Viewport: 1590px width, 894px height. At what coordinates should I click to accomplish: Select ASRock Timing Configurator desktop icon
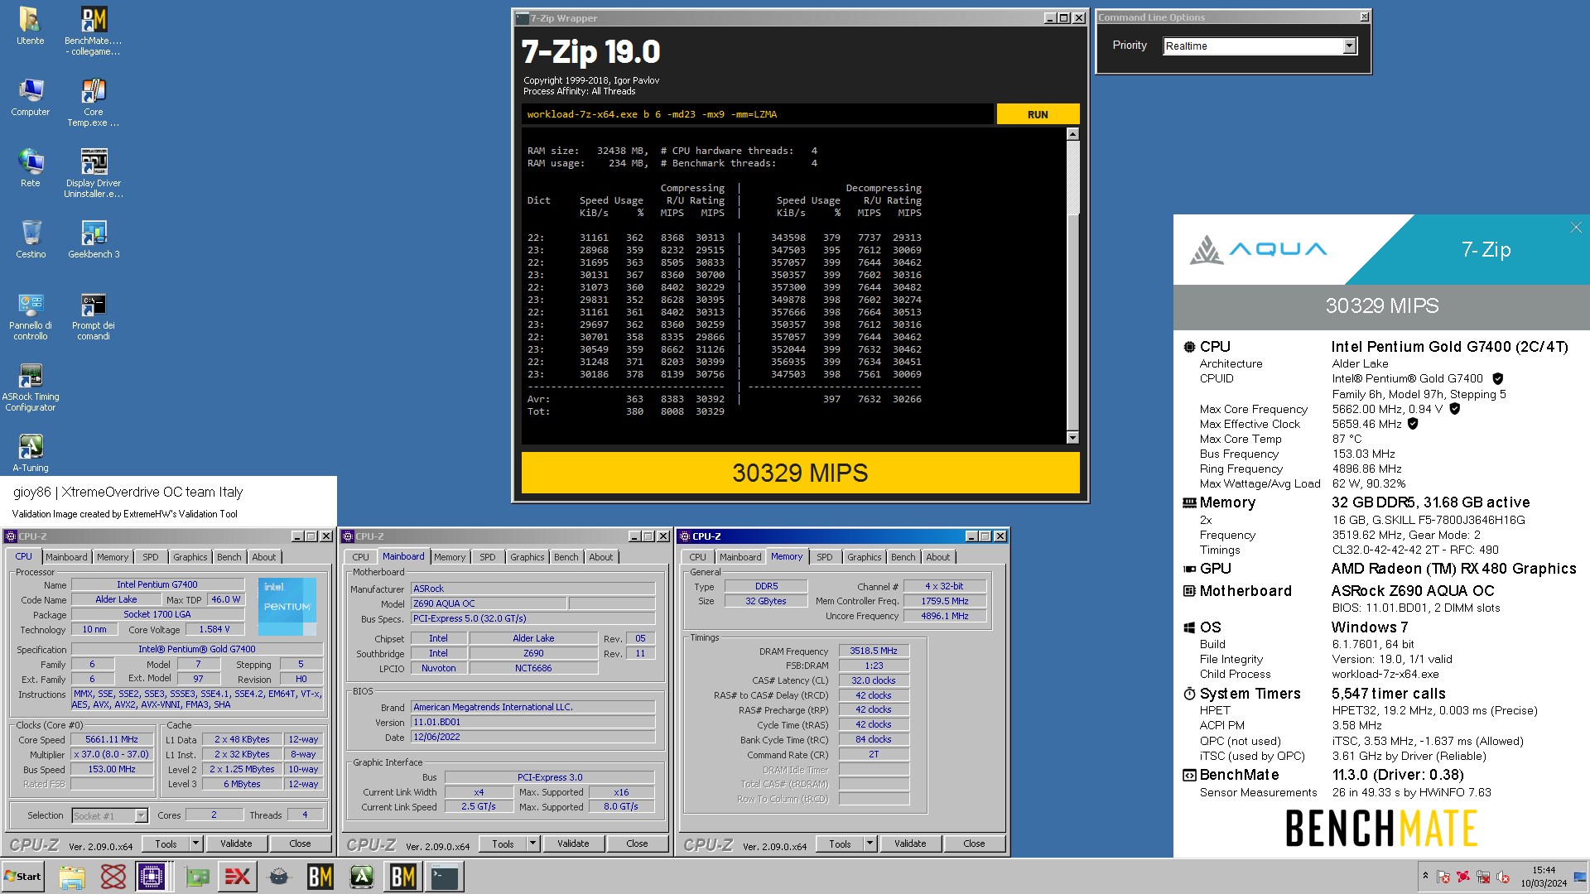(x=30, y=387)
